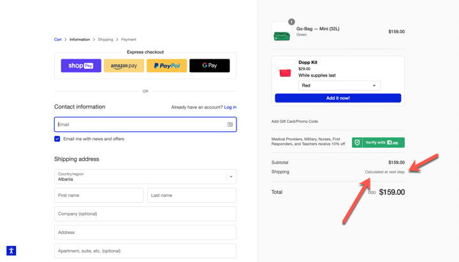Pay with Shop Pay
Image resolution: width=459 pixels, height=262 pixels.
point(81,66)
